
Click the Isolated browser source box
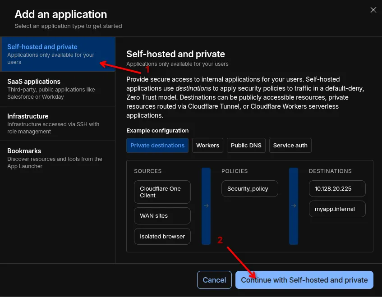click(x=162, y=236)
